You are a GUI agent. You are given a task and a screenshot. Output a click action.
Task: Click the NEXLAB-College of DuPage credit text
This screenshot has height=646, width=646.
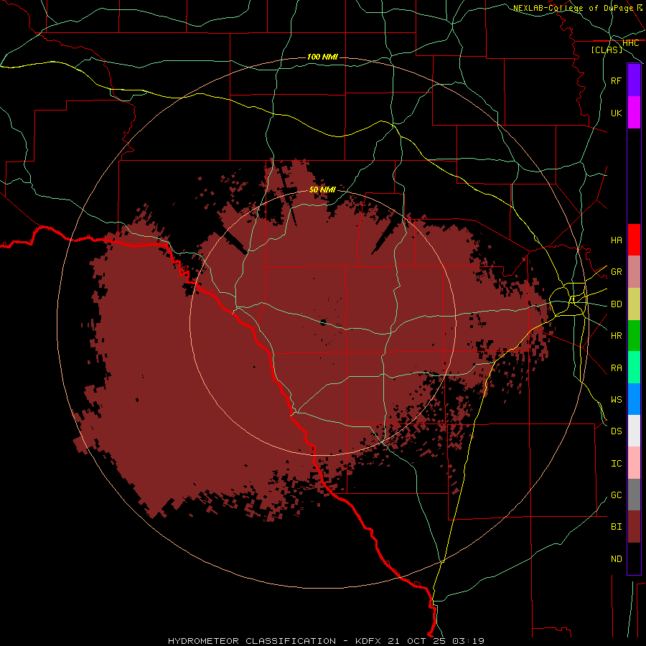pos(573,8)
